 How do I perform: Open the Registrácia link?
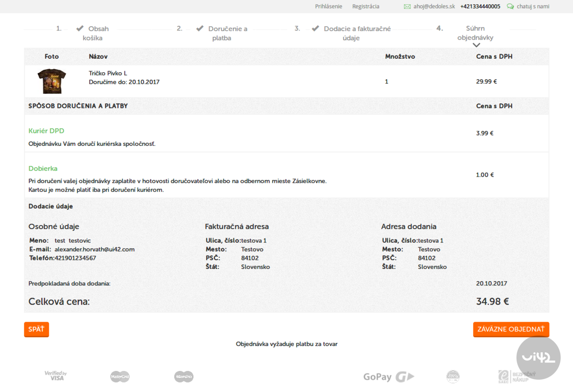365,7
